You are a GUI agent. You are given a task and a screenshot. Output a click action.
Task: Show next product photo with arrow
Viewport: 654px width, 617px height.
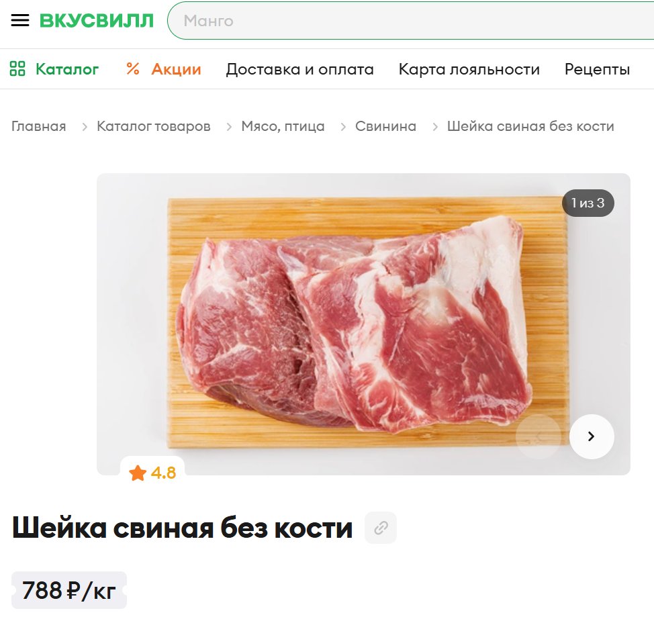click(x=592, y=436)
